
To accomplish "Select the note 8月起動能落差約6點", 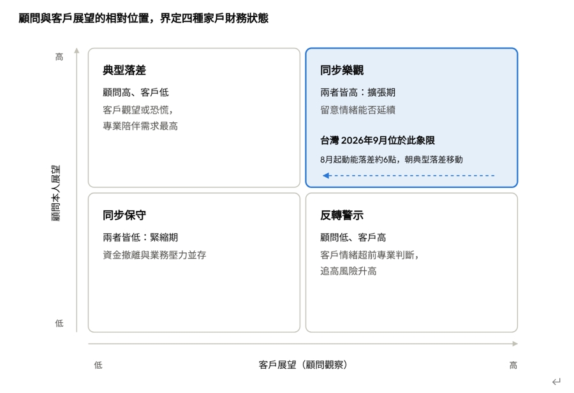I will point(358,159).
